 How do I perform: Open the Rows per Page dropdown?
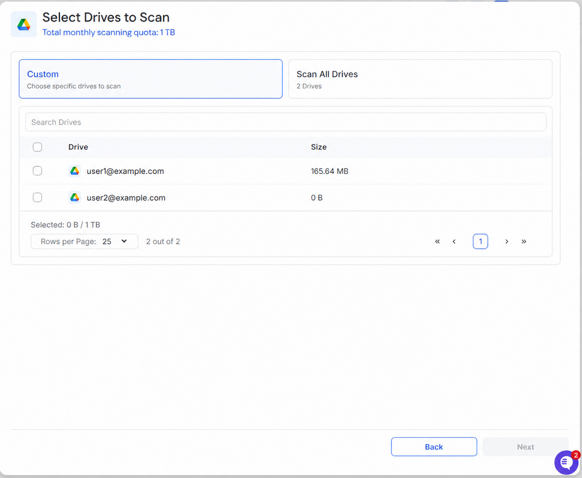84,241
